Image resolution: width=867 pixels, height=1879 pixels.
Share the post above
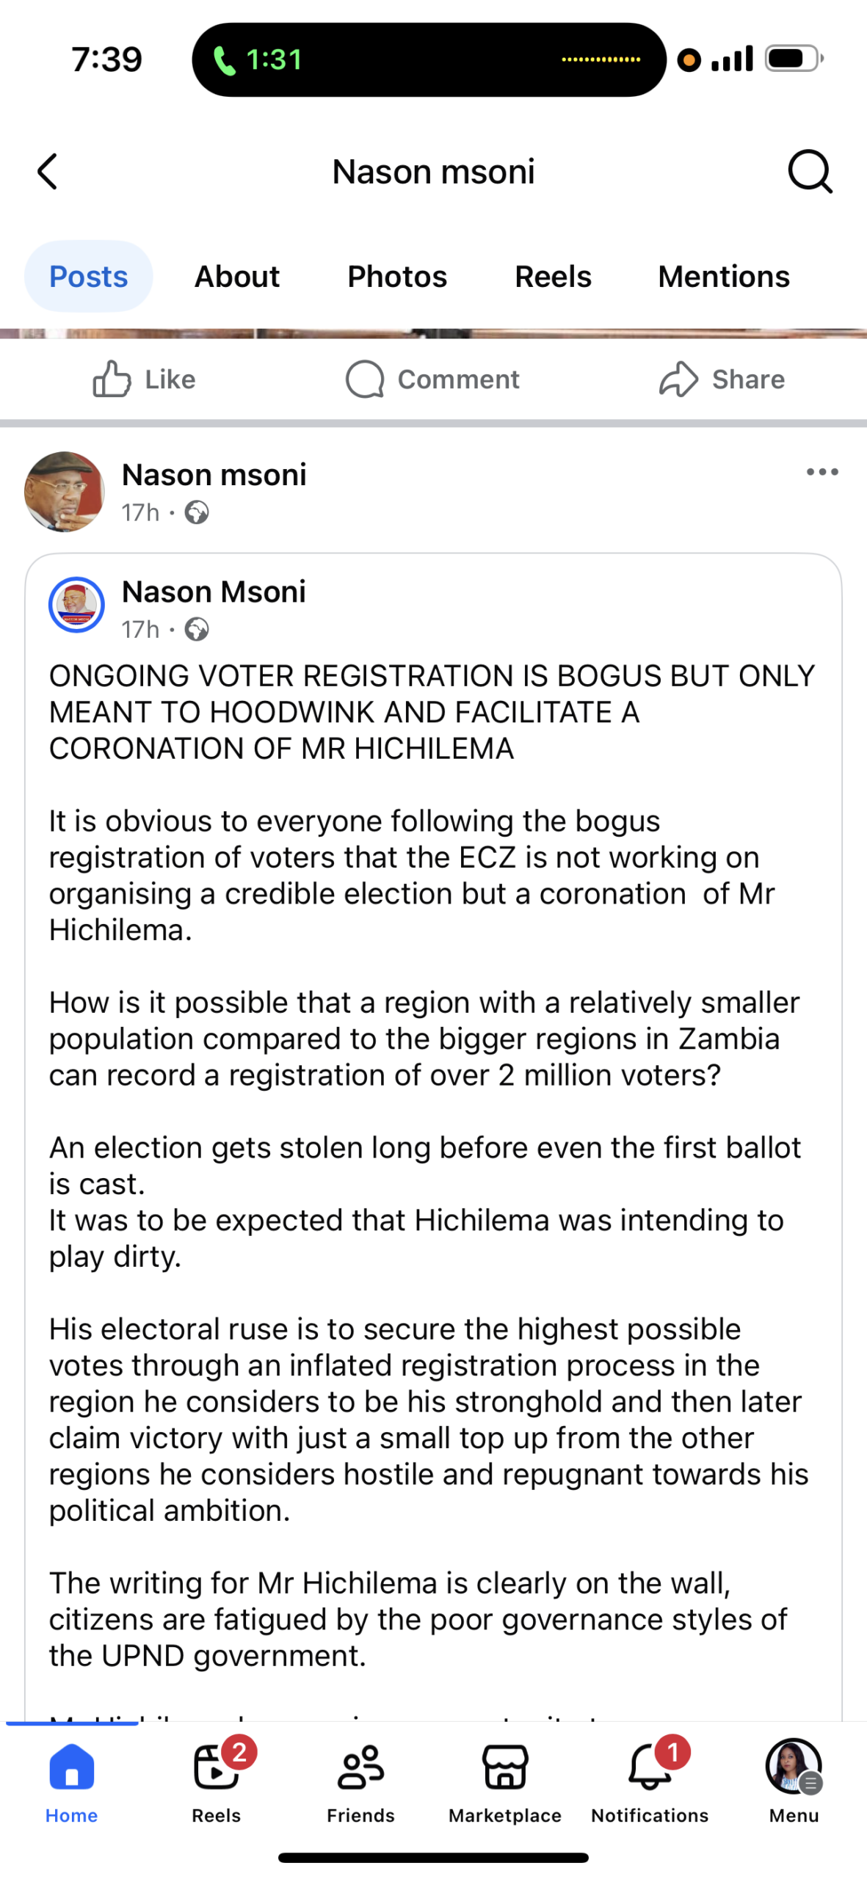point(722,379)
